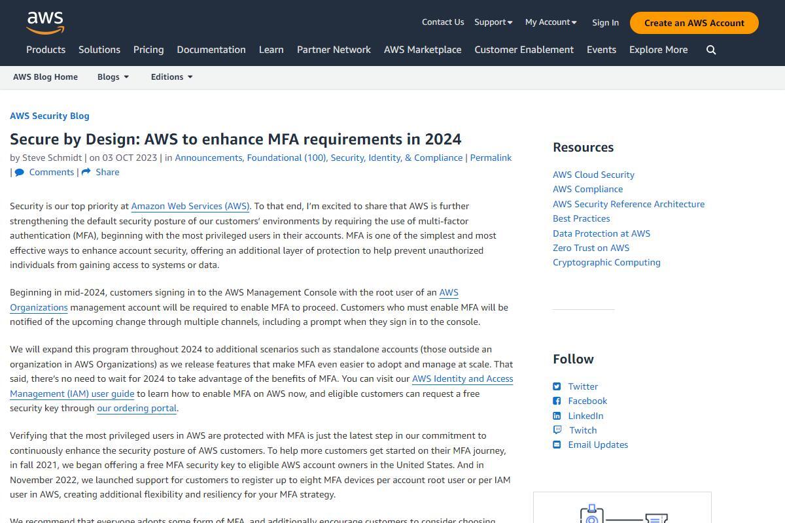Open the AWS Security Blog link
Viewport: 785px width, 523px height.
tap(50, 116)
